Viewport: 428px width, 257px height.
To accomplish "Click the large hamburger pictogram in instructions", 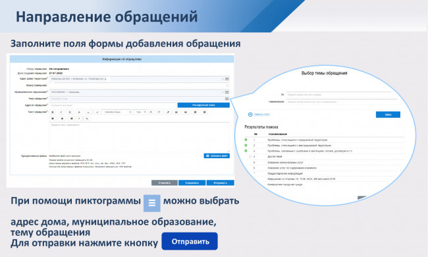I will (x=152, y=203).
